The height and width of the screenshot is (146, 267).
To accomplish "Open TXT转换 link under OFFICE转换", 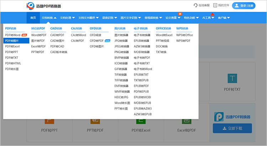I will tap(161, 52).
